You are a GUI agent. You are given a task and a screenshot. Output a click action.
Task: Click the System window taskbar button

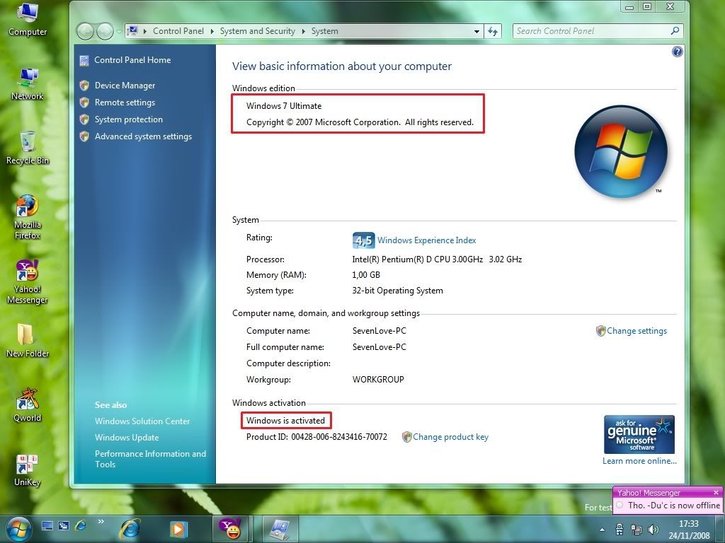click(x=280, y=529)
